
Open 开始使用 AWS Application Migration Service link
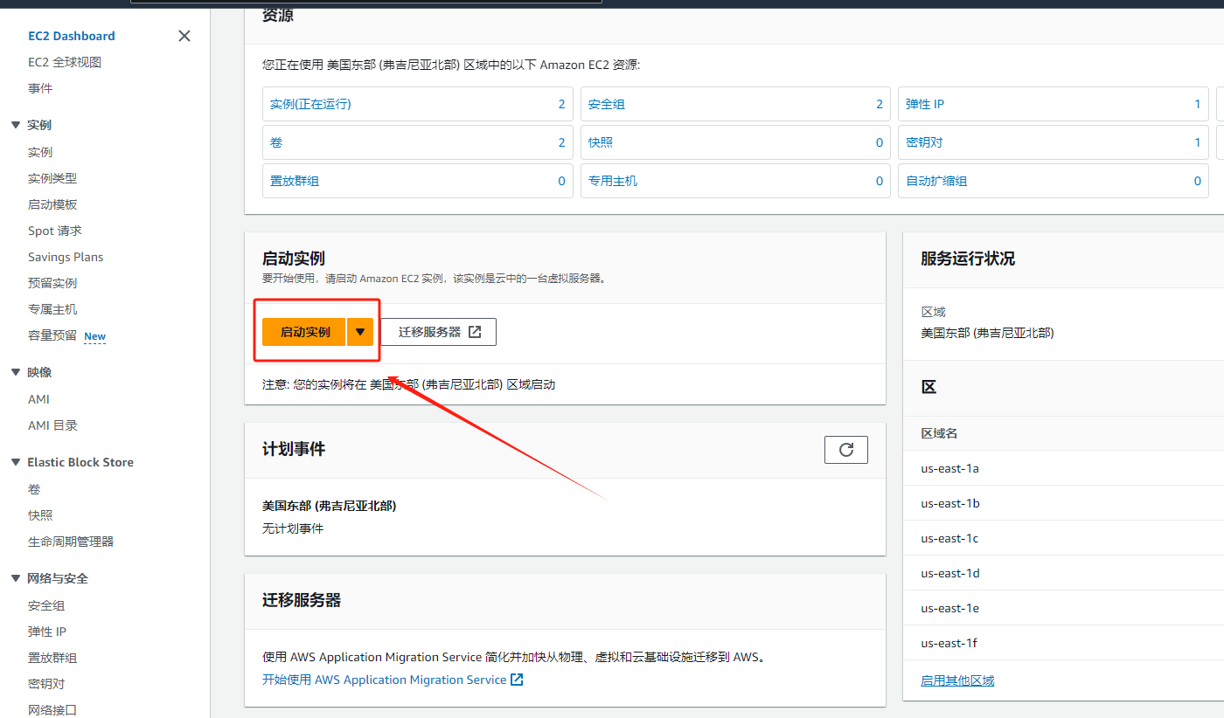click(x=393, y=680)
